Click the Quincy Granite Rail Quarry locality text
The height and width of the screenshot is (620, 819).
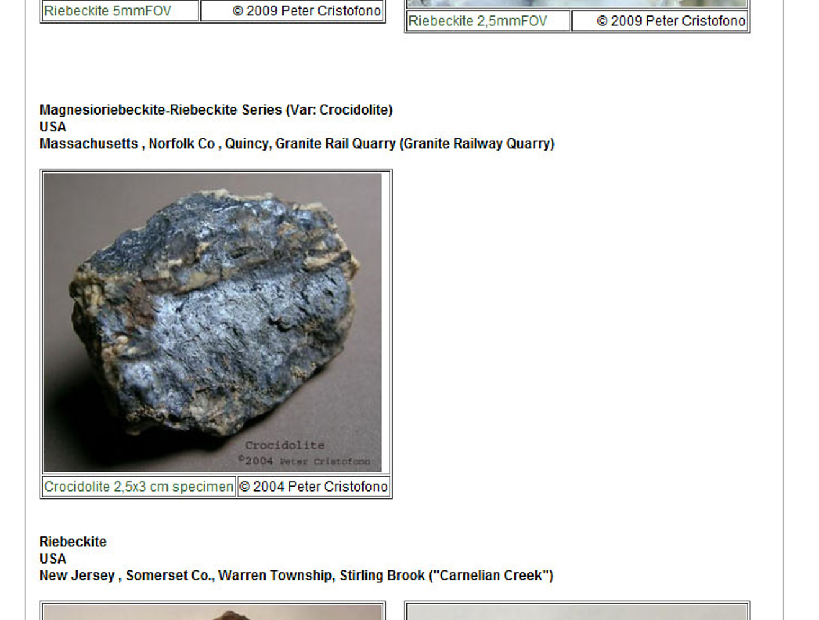coord(297,143)
